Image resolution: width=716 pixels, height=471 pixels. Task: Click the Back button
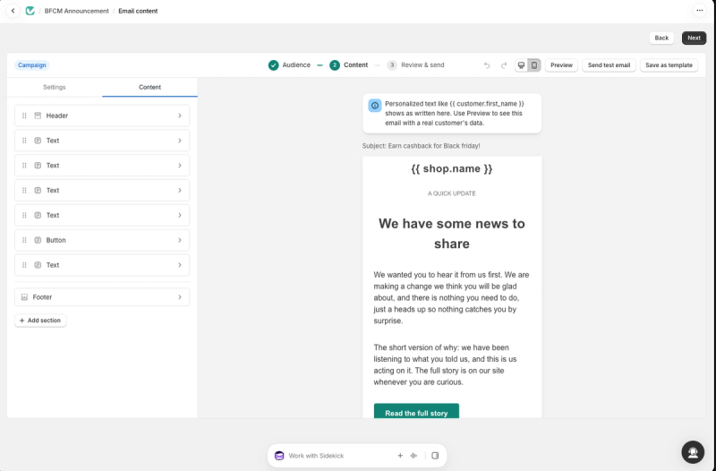click(661, 38)
